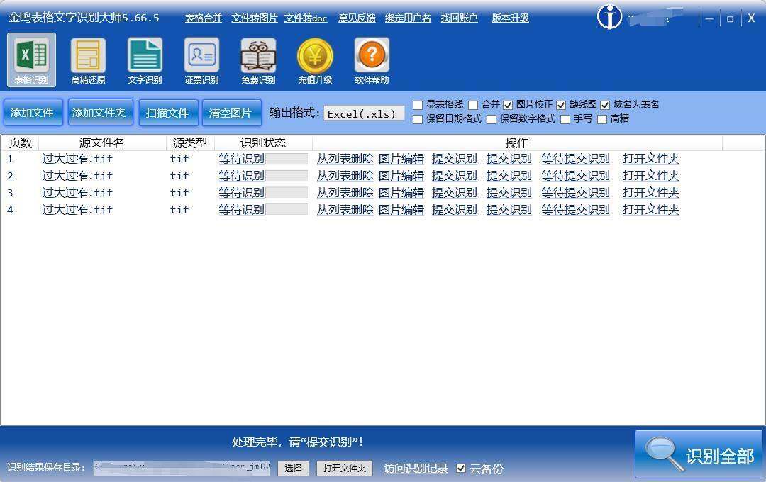Viewport: 766px width, 482px height.
Task: Click 从列表删除 for row 1
Action: 345,159
